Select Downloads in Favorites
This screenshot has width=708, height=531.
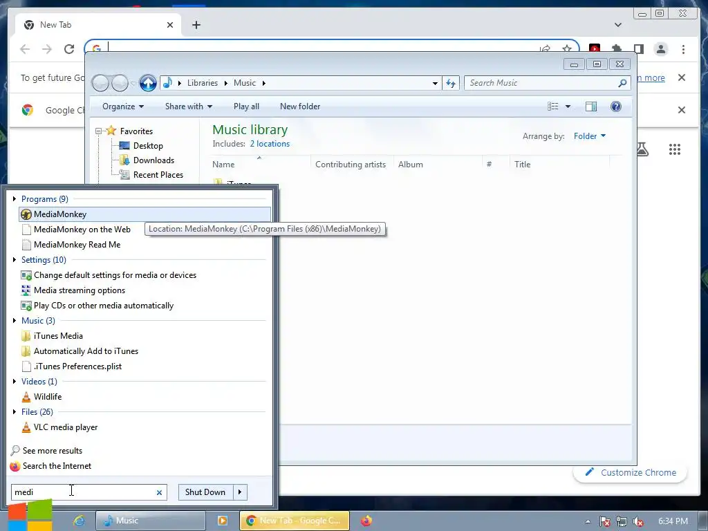point(147,160)
